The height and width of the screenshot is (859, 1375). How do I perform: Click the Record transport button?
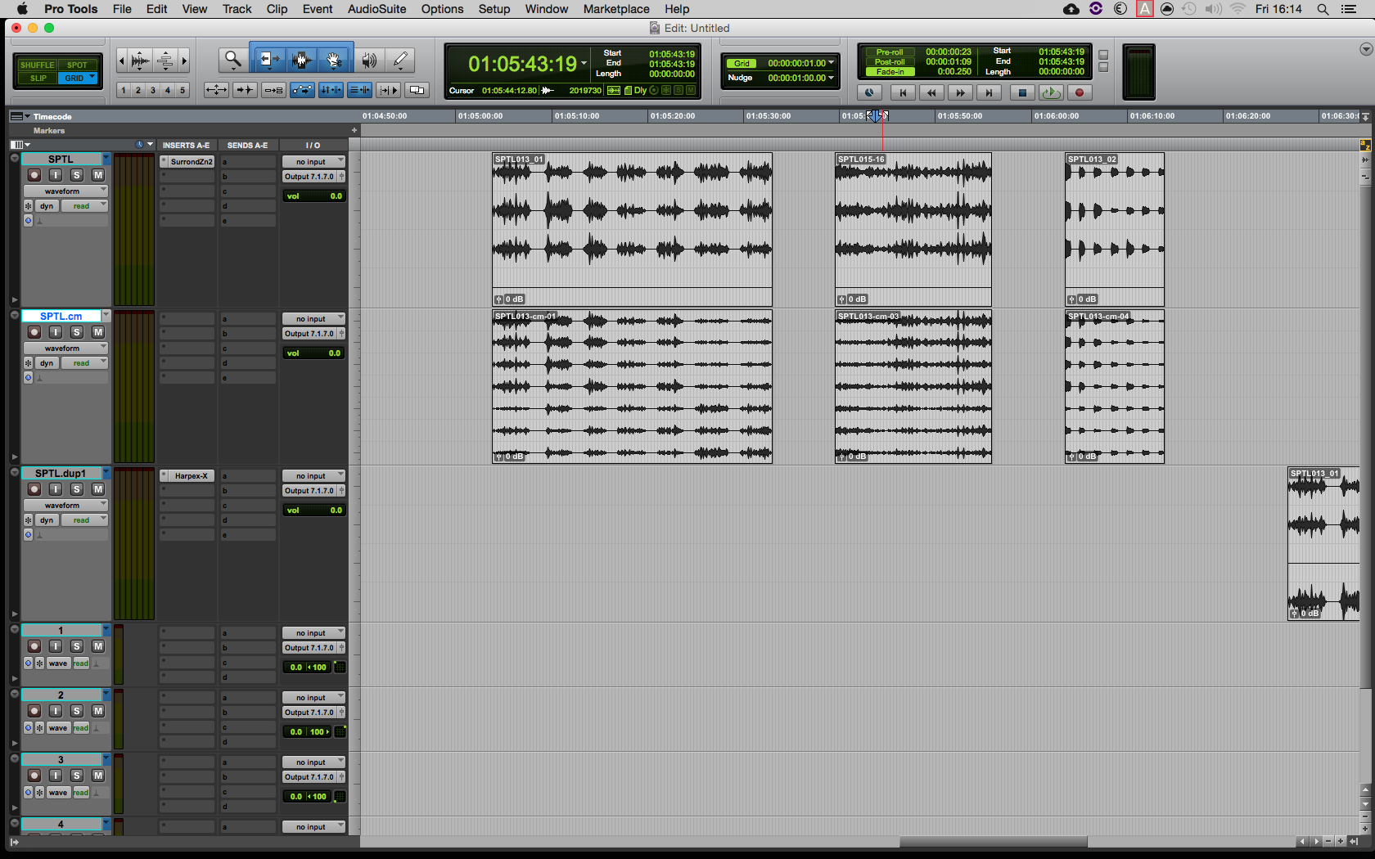tap(1080, 92)
